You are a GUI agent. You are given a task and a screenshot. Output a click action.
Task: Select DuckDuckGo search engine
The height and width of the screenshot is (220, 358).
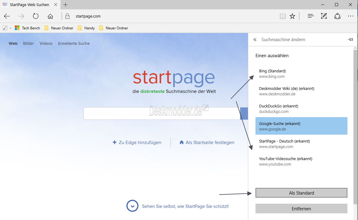pos(301,109)
